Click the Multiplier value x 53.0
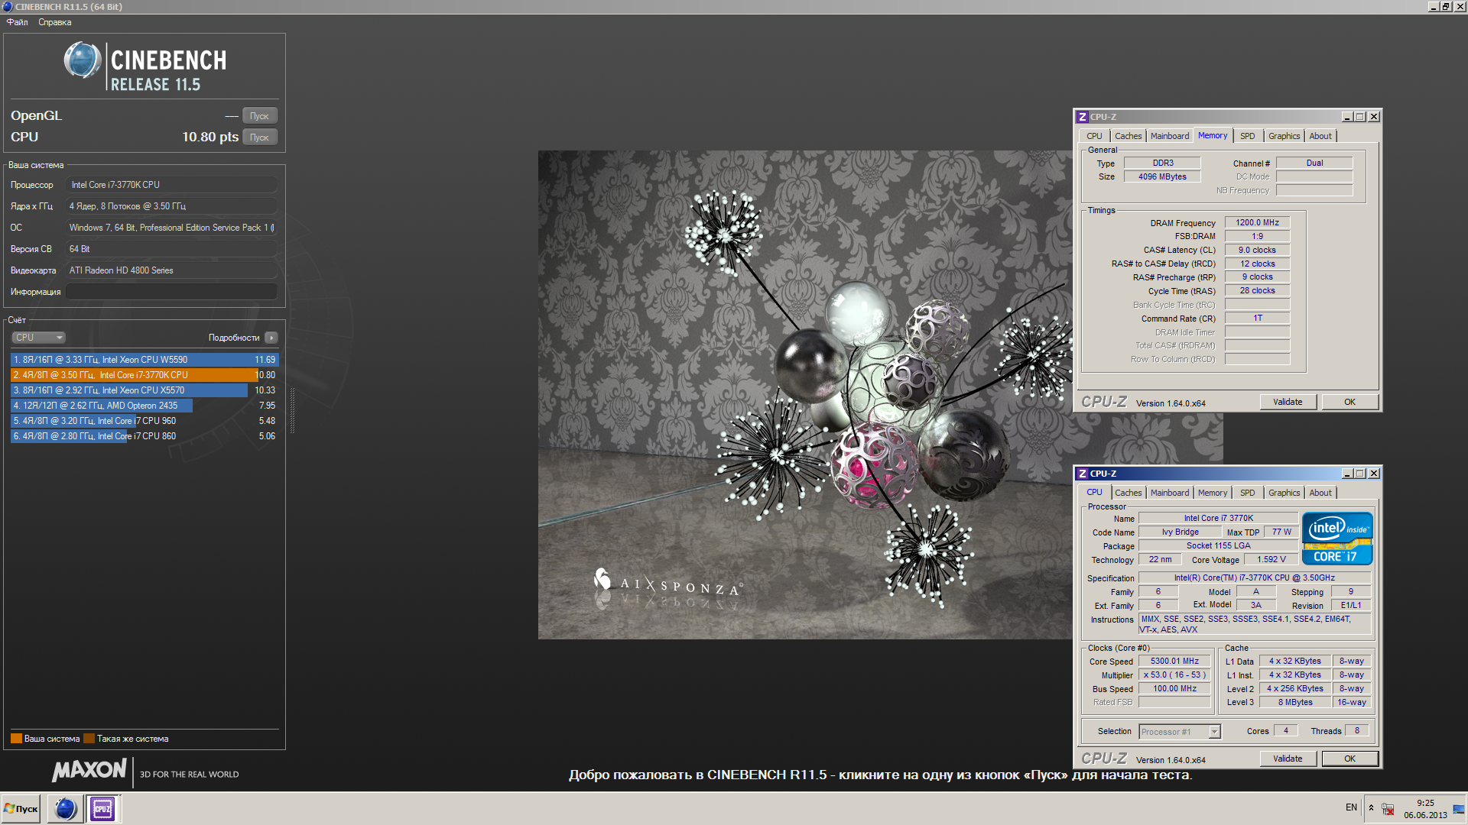This screenshot has width=1468, height=825. tap(1174, 675)
